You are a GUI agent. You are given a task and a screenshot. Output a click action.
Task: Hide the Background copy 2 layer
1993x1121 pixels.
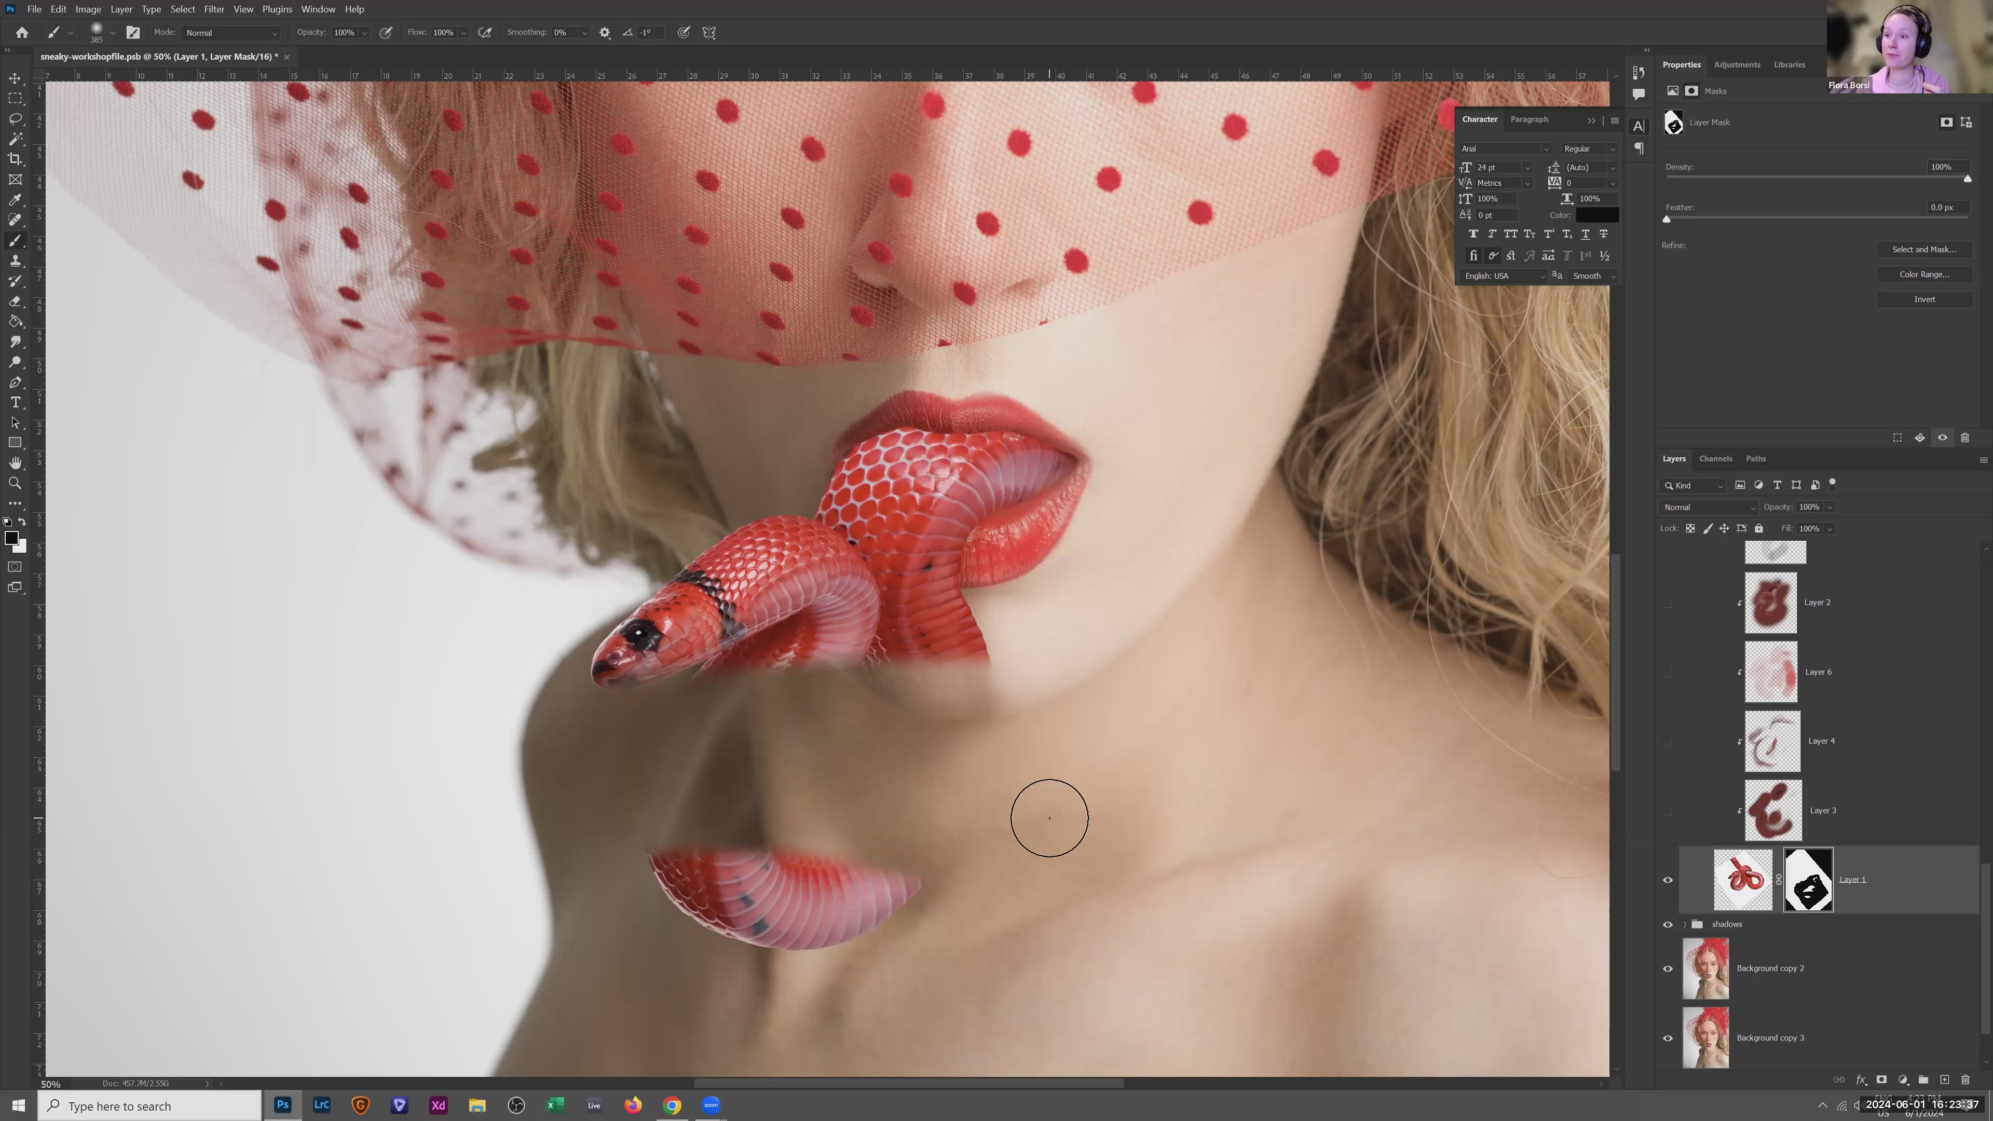click(x=1668, y=968)
